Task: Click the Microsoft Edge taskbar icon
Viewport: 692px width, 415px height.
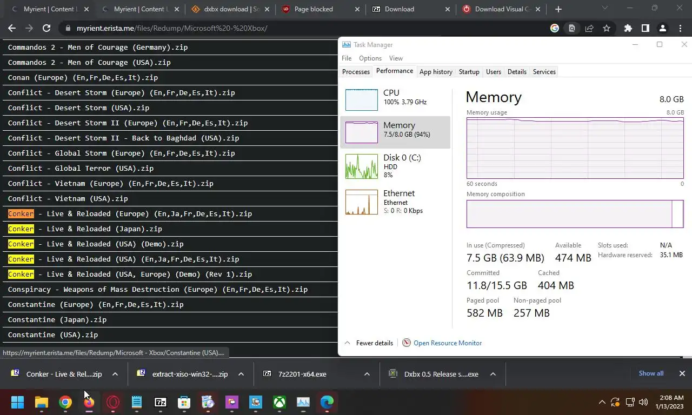Action: pos(327,402)
